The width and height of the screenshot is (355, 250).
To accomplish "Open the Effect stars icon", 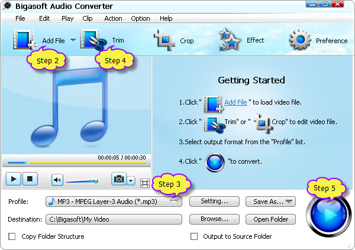I will coord(229,40).
